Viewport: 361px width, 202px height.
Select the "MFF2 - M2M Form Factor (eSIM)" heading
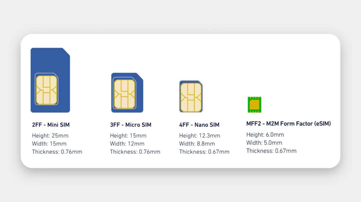[x=288, y=124]
